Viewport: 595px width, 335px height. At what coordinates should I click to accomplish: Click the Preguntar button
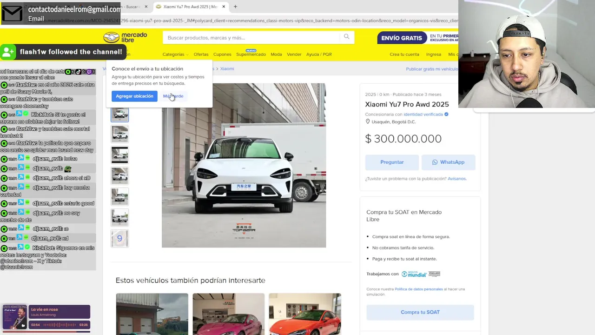[x=392, y=162]
